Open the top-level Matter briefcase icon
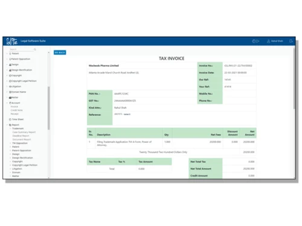Viewport: 302px width, 226px height. pyautogui.click(x=10, y=98)
